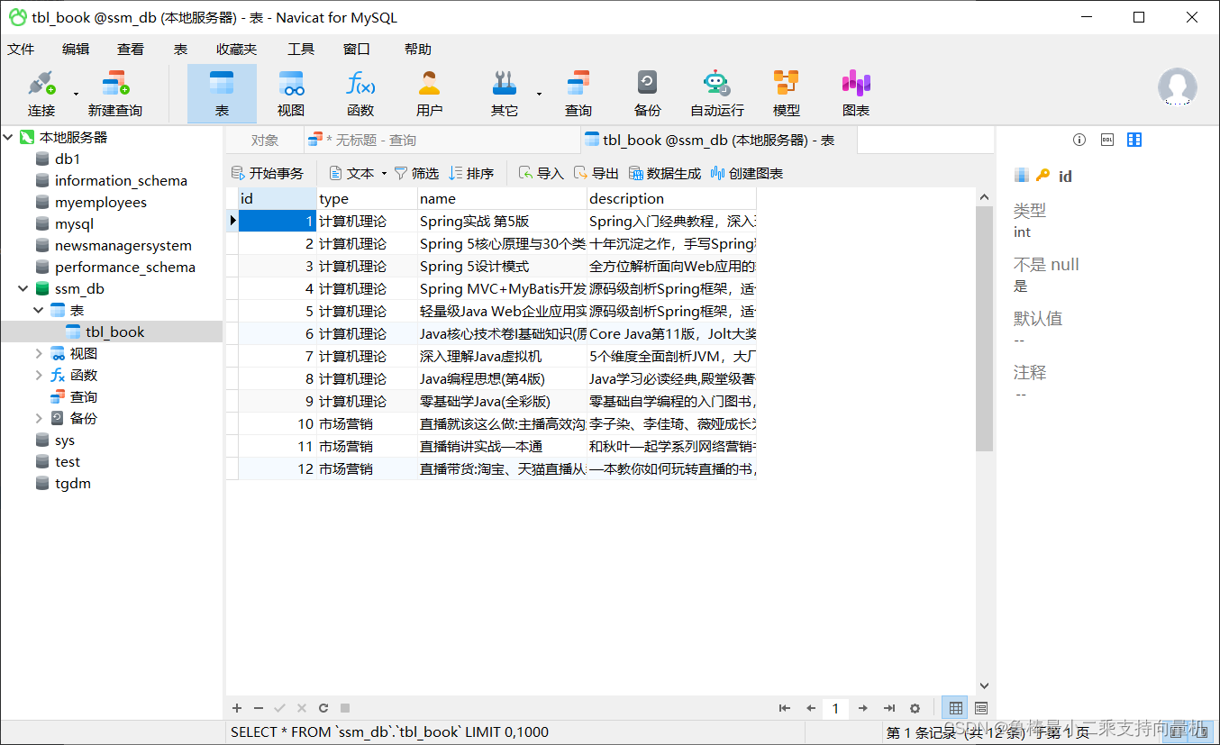The width and height of the screenshot is (1220, 745).
Task: Go to the previous page of records
Action: (811, 708)
